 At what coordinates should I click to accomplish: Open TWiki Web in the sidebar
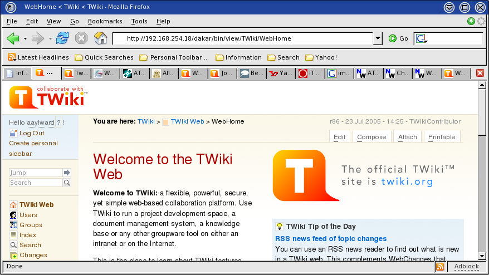[37, 205]
